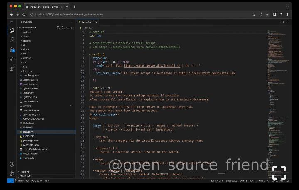The width and height of the screenshot is (299, 190).
Task: Open the browser side panel icon
Action: click(x=274, y=14)
